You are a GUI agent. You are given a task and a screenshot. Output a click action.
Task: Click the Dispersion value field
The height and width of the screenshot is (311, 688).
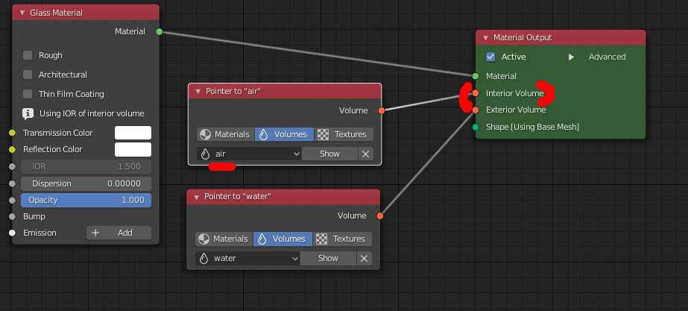pos(86,183)
